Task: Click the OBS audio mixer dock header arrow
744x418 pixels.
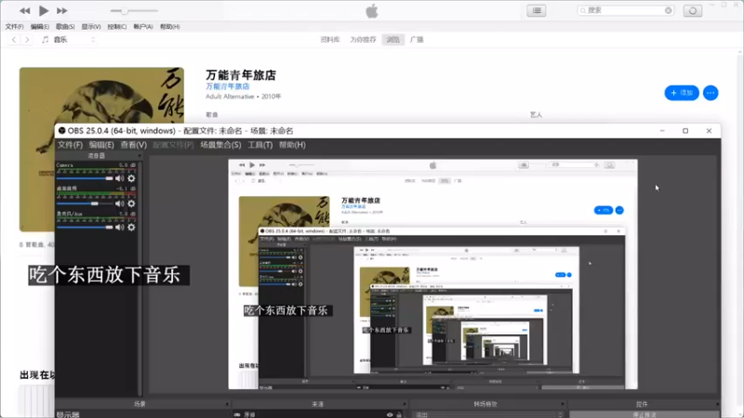Action: (139, 155)
